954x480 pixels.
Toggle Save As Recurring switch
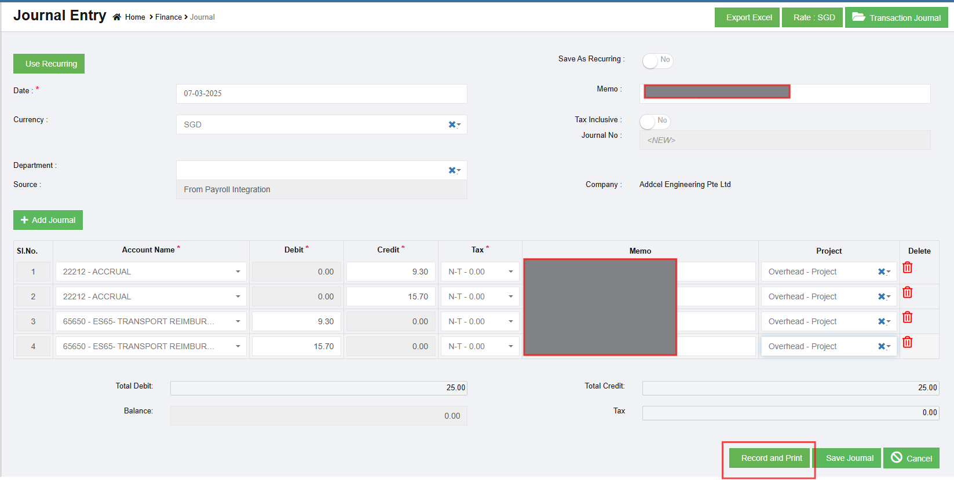tap(657, 60)
